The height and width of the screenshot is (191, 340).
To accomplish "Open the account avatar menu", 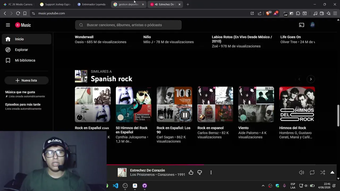I will pyautogui.click(x=312, y=25).
